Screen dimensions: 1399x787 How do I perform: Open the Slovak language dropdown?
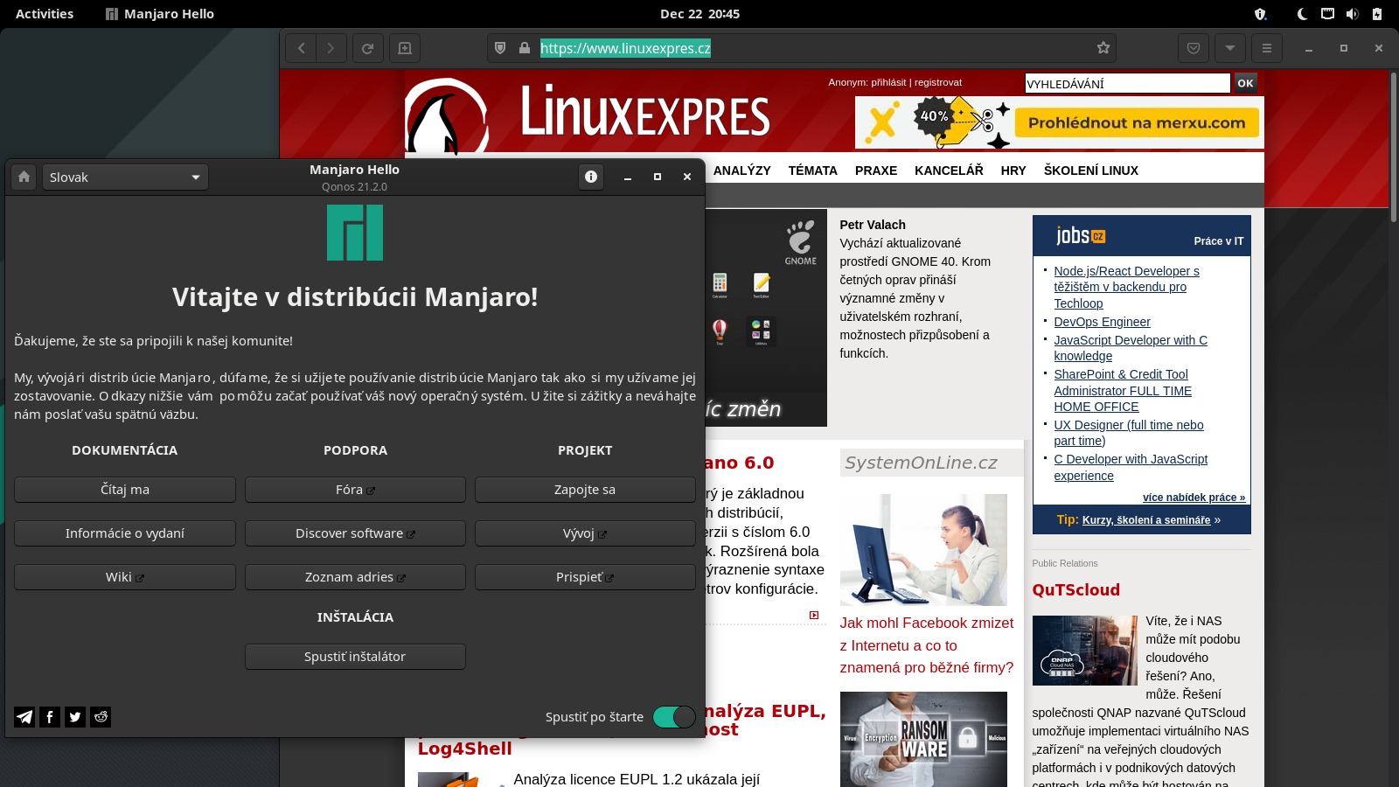pos(125,178)
